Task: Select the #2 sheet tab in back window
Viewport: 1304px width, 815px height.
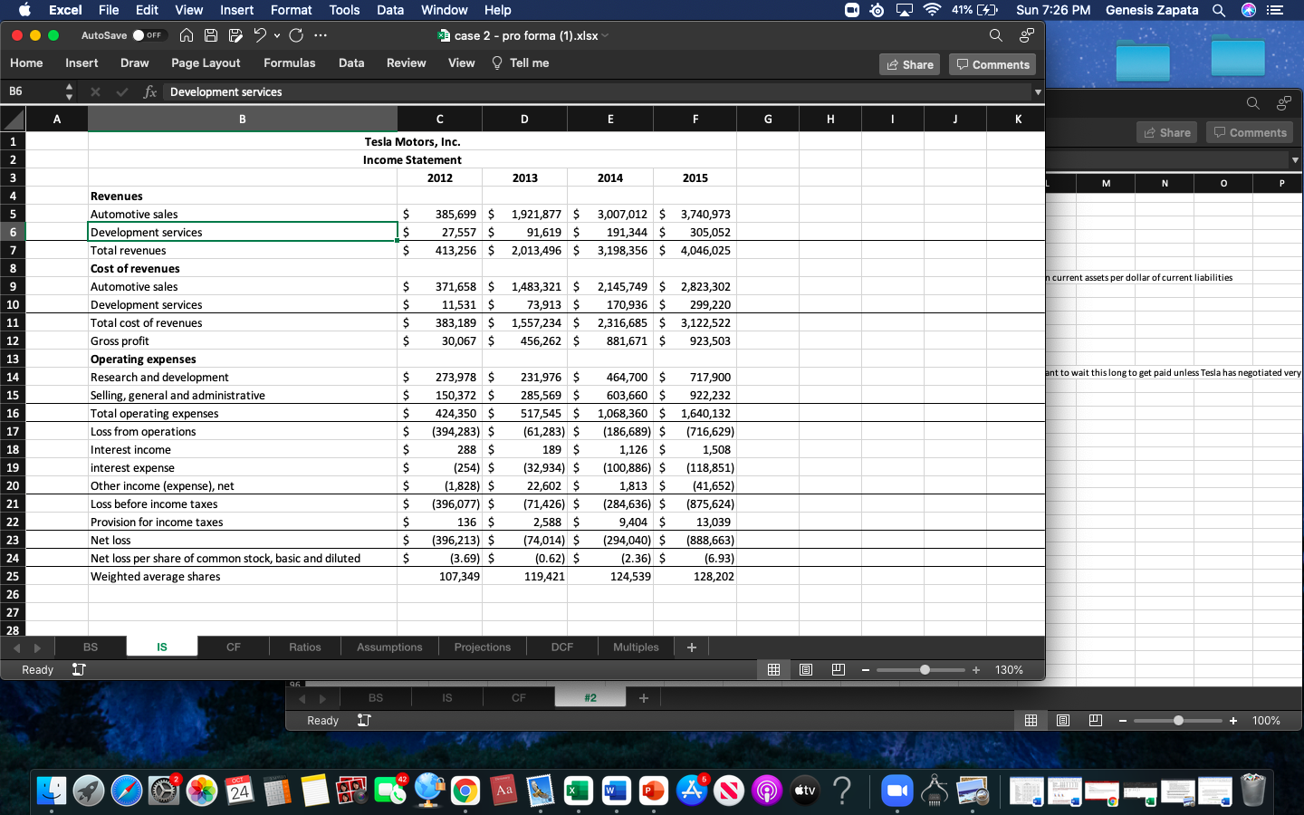Action: [x=590, y=697]
